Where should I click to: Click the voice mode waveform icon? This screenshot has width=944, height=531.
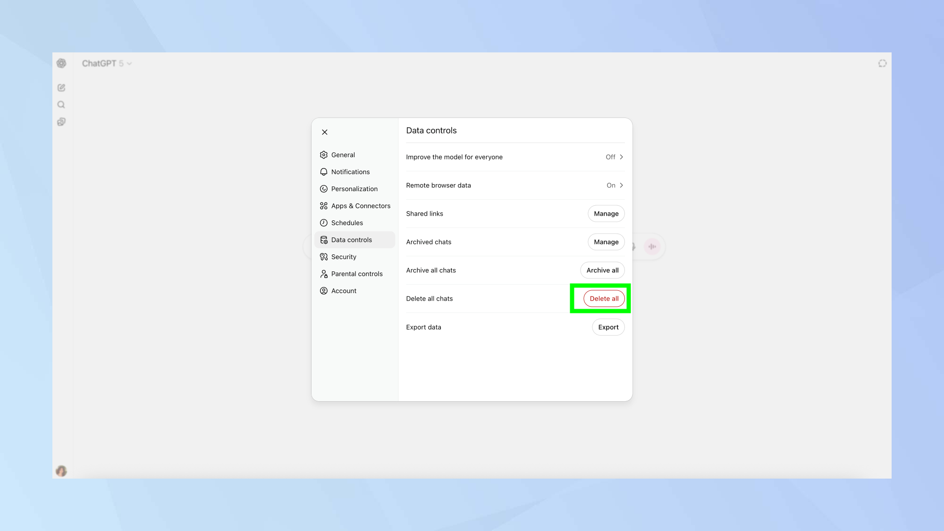pos(652,246)
